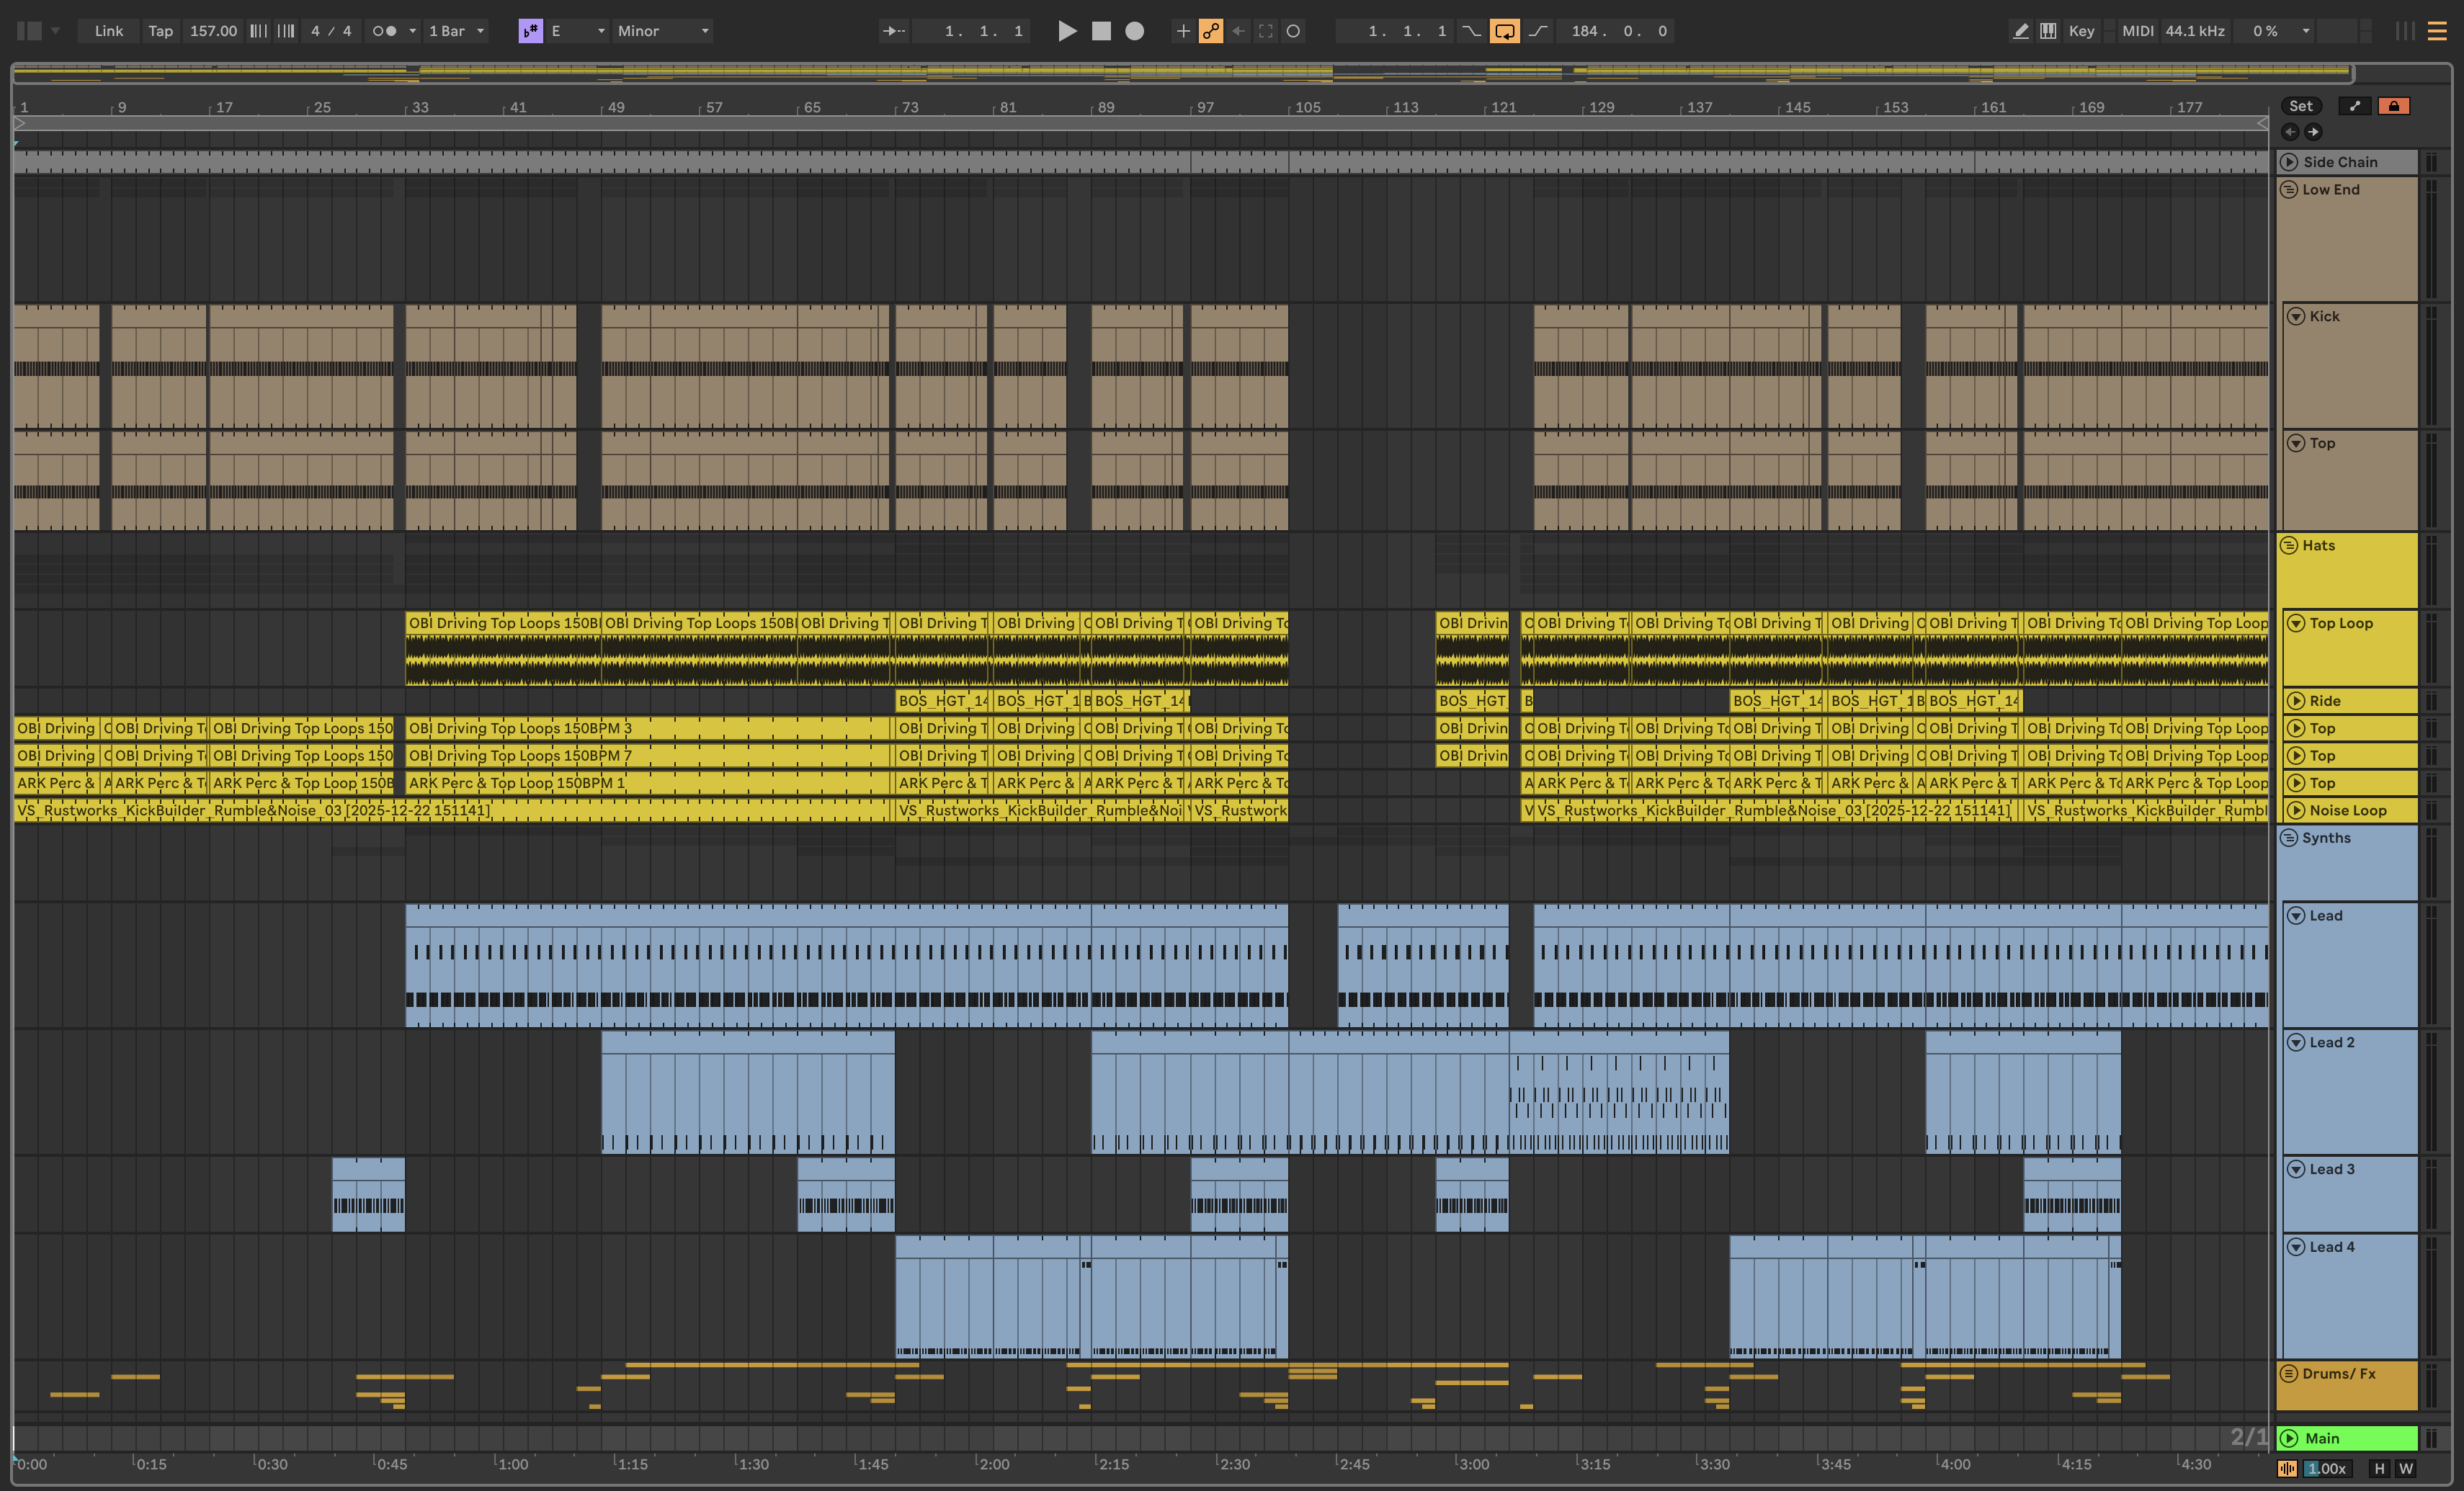Screen dimensions: 2464x1491
Task: Toggle the Automation Mode line icon
Action: (x=2354, y=106)
